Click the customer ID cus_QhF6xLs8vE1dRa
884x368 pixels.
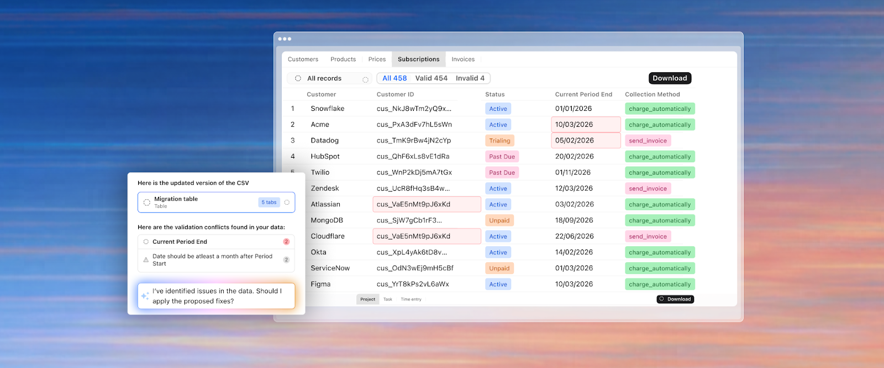pos(413,157)
